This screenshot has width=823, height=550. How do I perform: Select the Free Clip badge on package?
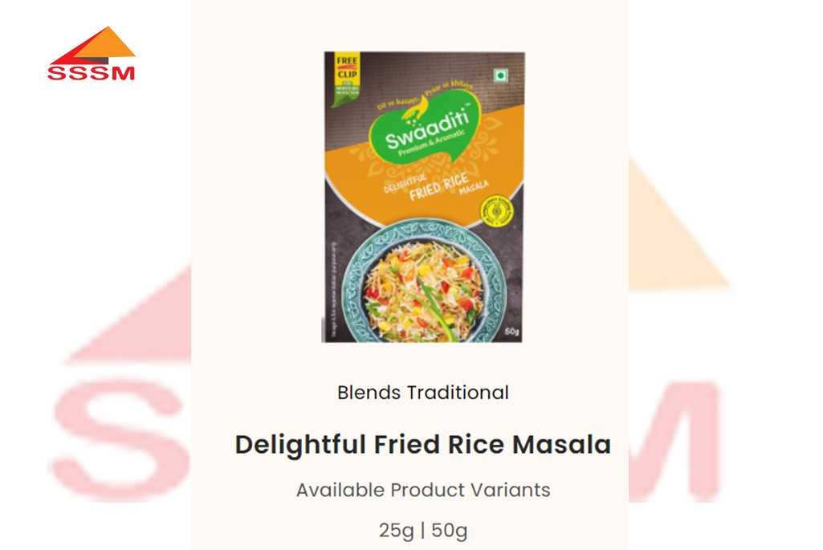tap(346, 76)
